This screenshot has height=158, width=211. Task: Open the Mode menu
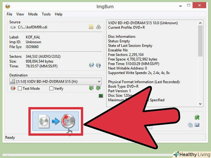[33, 14]
